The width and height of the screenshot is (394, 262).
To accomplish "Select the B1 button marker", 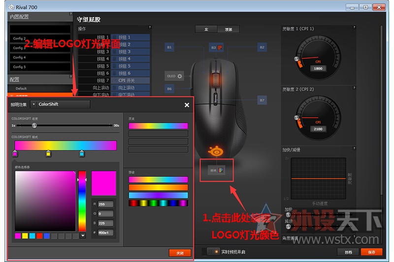I will (x=169, y=47).
